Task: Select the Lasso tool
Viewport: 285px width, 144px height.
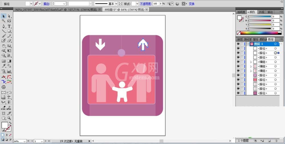Action: click(9, 21)
